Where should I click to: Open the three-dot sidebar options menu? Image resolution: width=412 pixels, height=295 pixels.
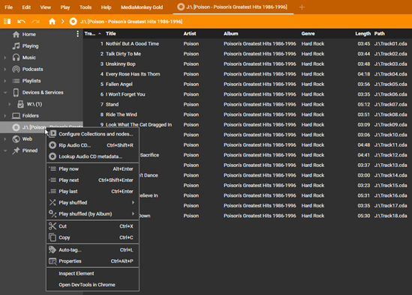coord(77,34)
